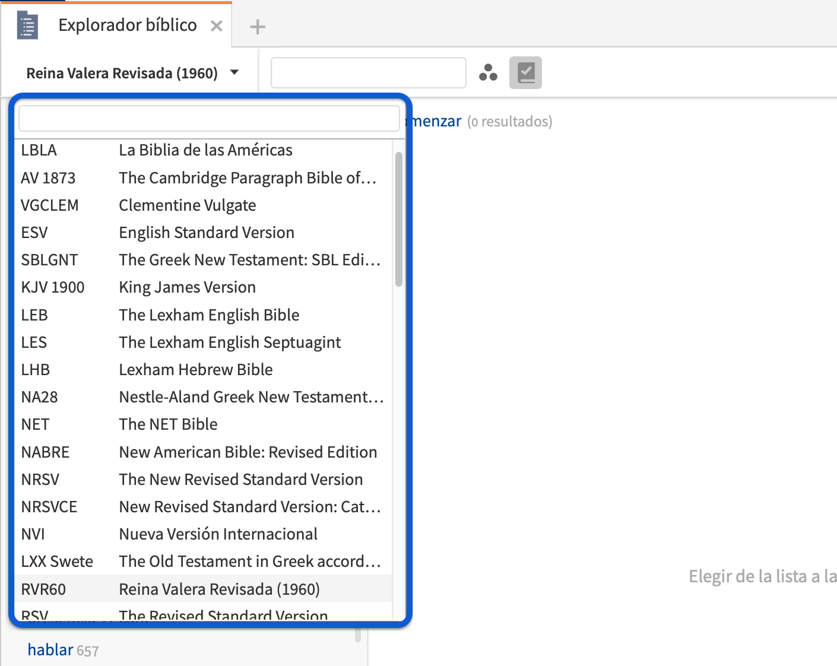Click the search input field in the toolbar
This screenshot has width=837, height=666.
click(x=369, y=72)
